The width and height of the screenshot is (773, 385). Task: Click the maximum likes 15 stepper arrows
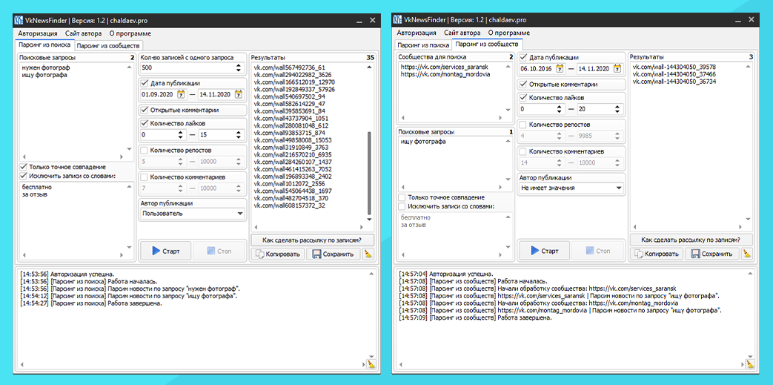coord(239,134)
